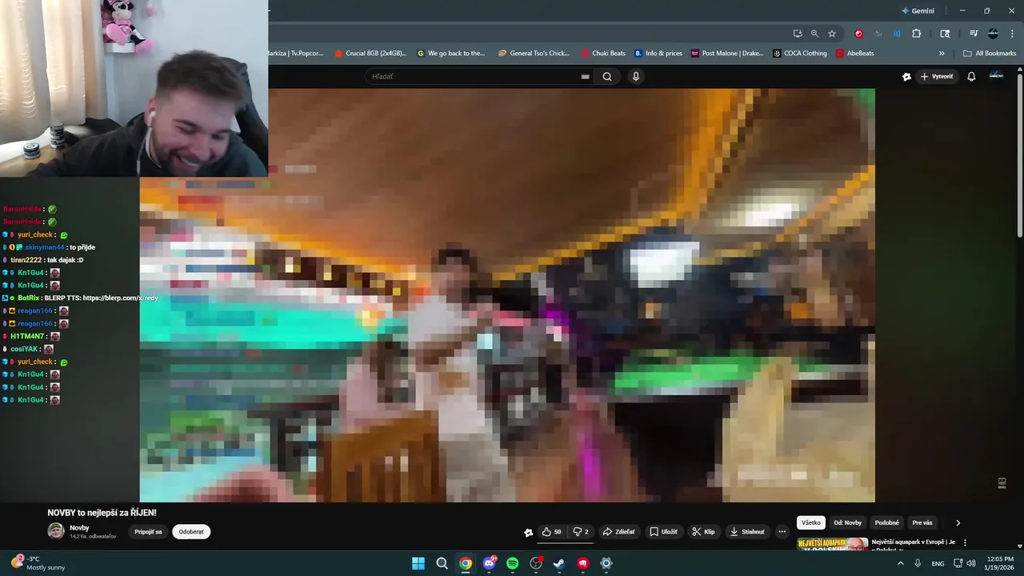Open the AbeBeats bookmark
1024x576 pixels.
point(854,54)
